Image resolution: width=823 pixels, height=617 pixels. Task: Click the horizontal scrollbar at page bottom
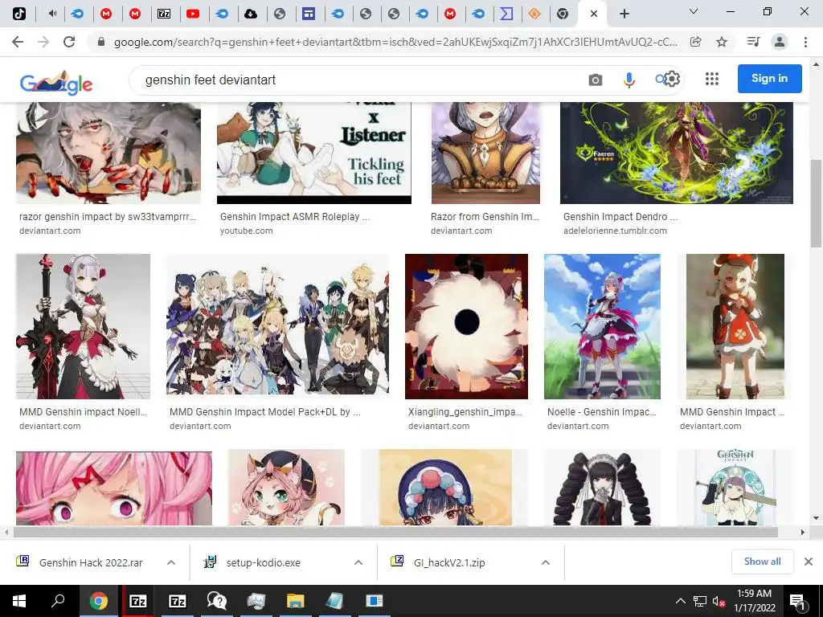point(395,532)
